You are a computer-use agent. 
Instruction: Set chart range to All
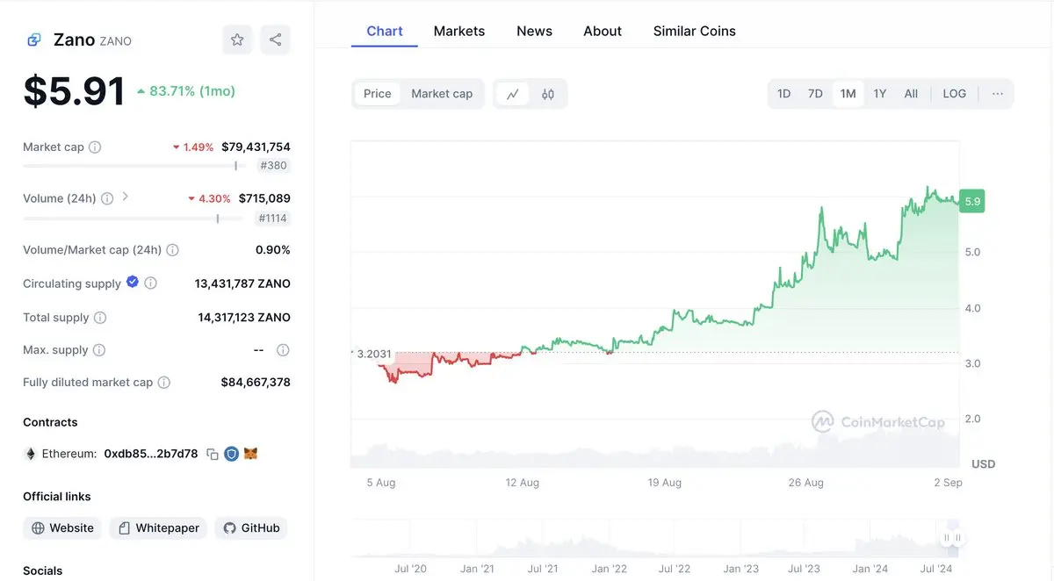[x=911, y=94]
